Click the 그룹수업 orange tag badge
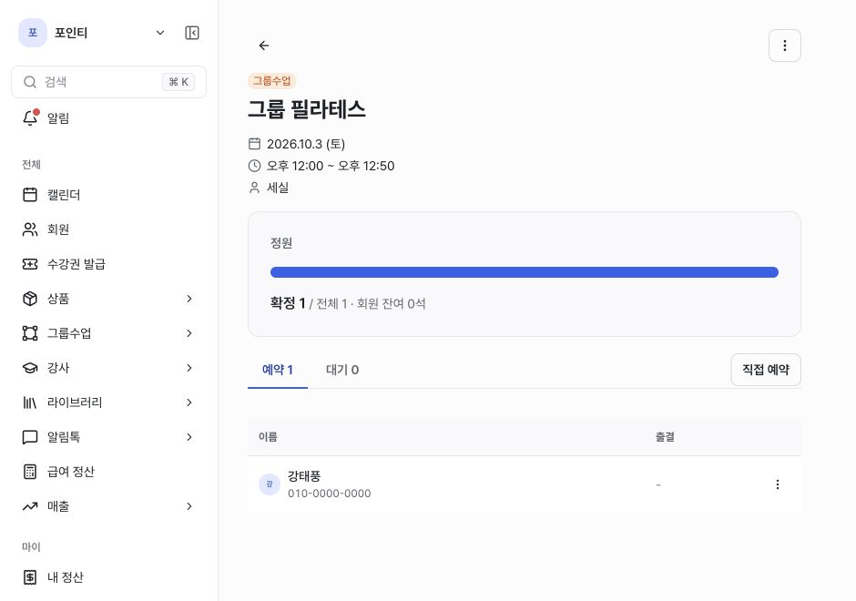856x601 pixels. click(272, 81)
